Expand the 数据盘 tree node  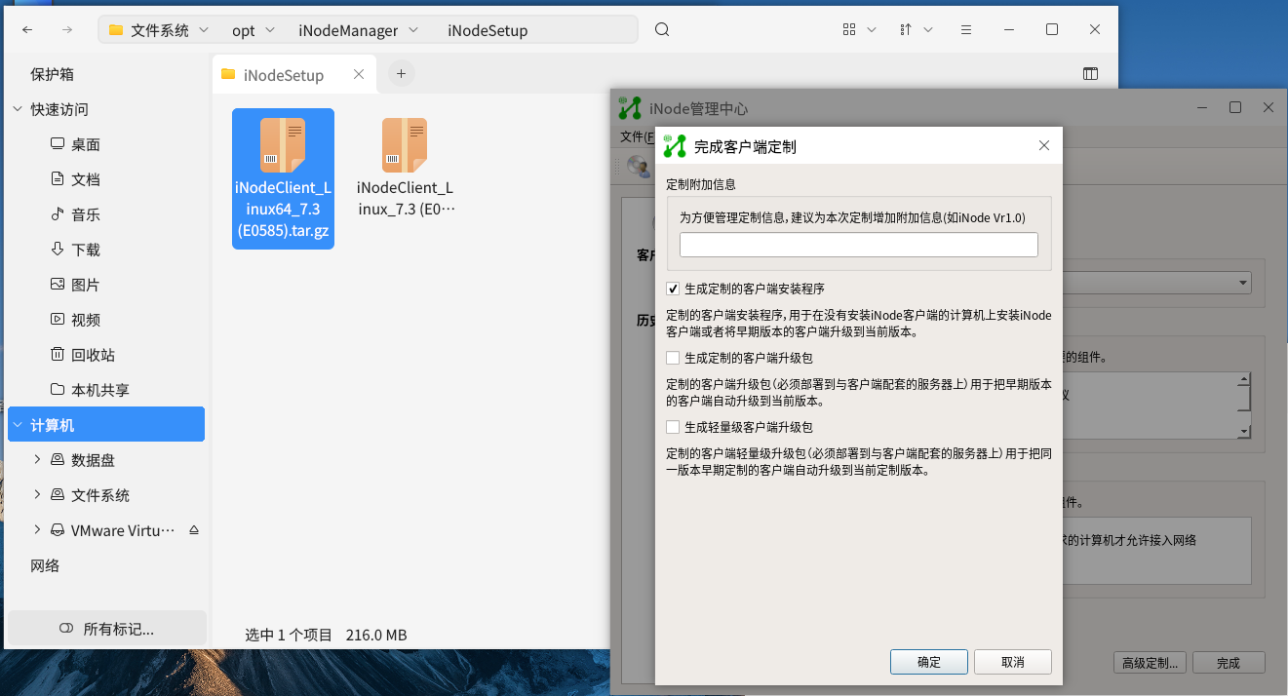click(x=37, y=460)
